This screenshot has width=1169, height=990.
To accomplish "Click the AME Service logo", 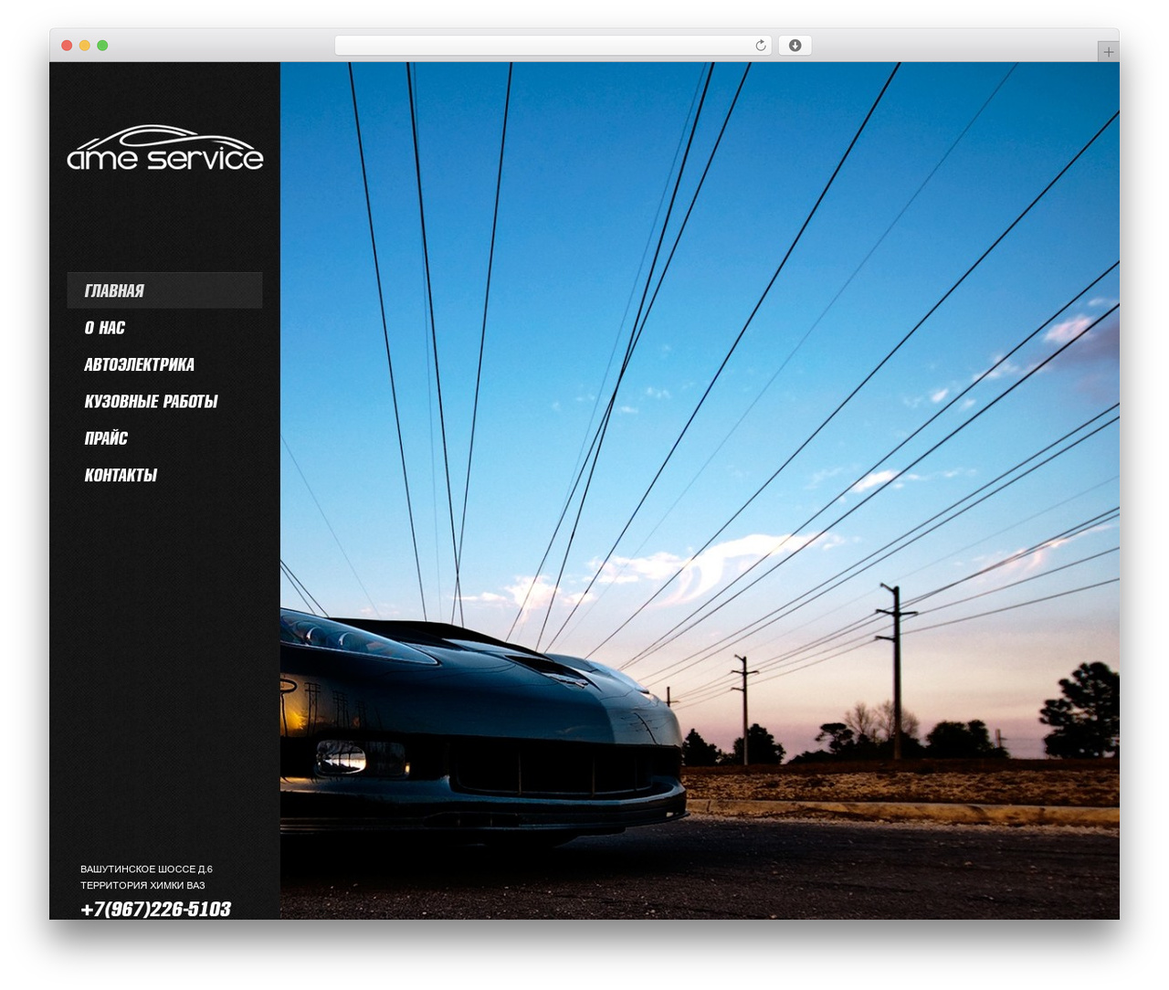I will point(165,148).
